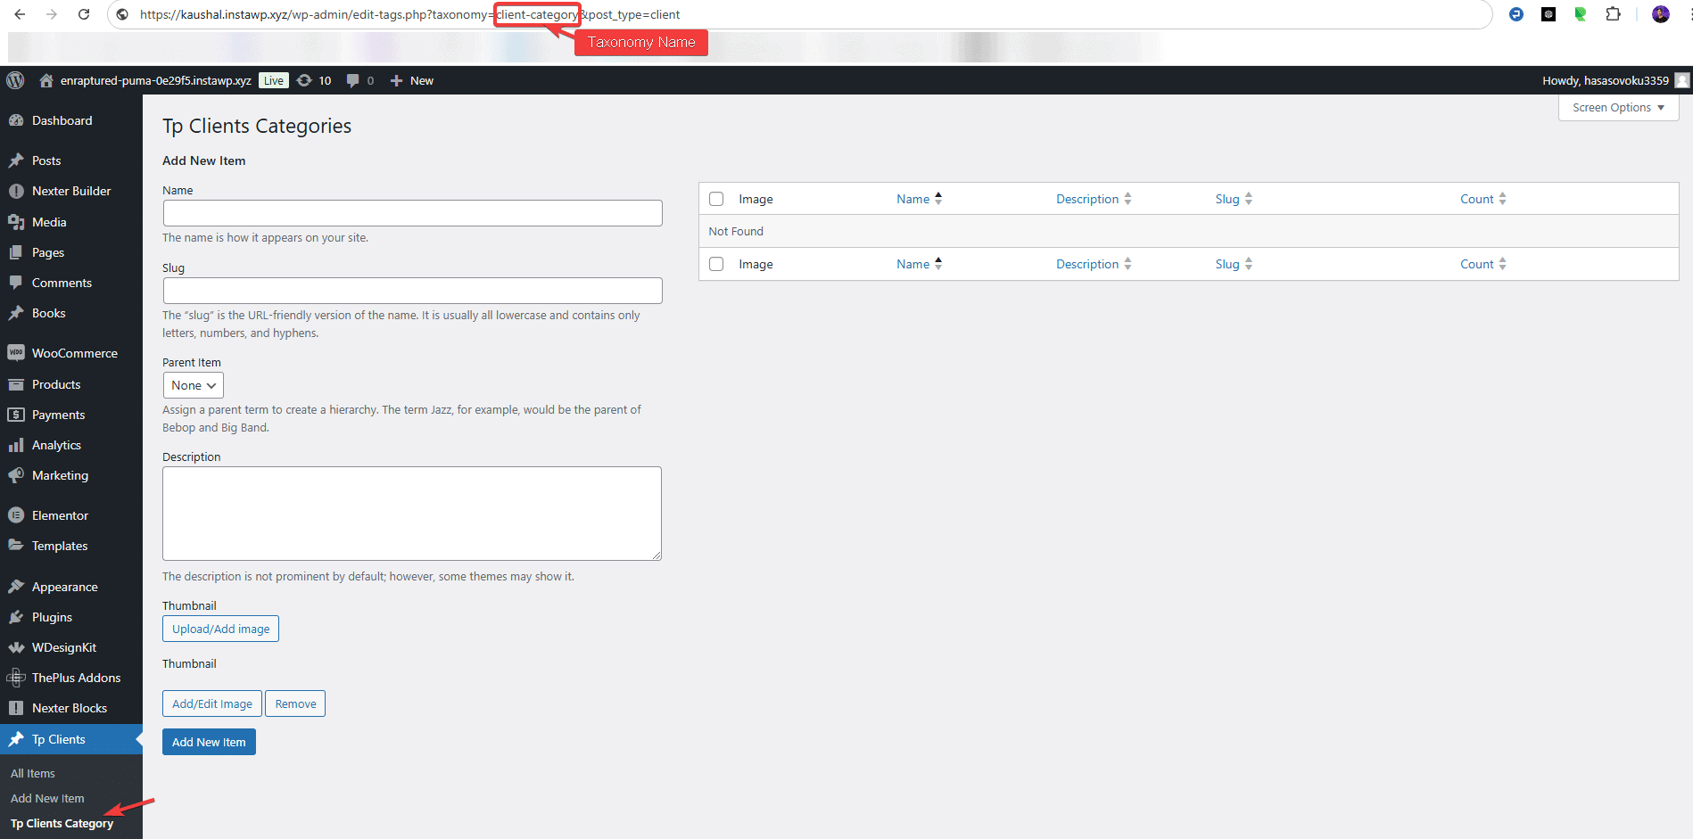Open Elementor via its sidebar icon
The image size is (1693, 839).
tap(16, 515)
